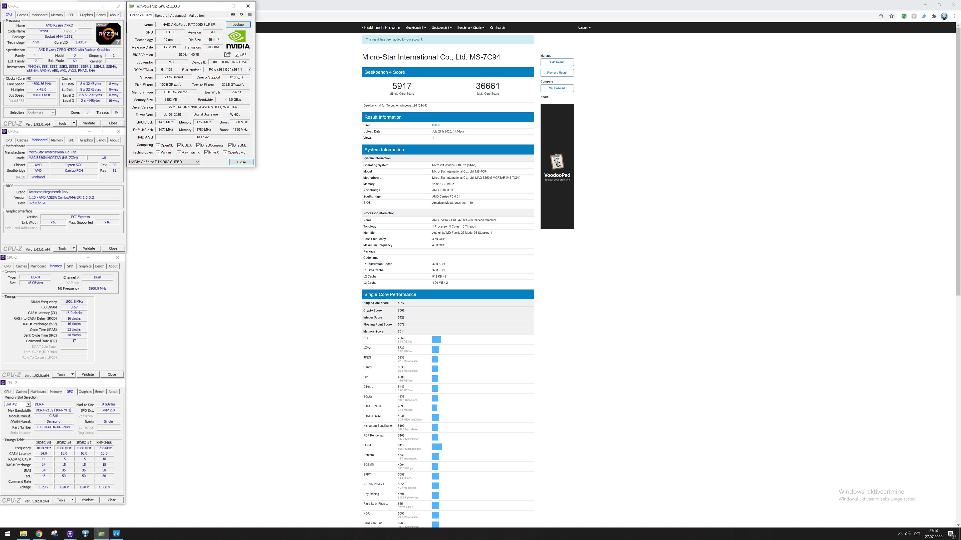Toggle the DirectML checkbox
The height and width of the screenshot is (540, 961).
pyautogui.click(x=230, y=145)
